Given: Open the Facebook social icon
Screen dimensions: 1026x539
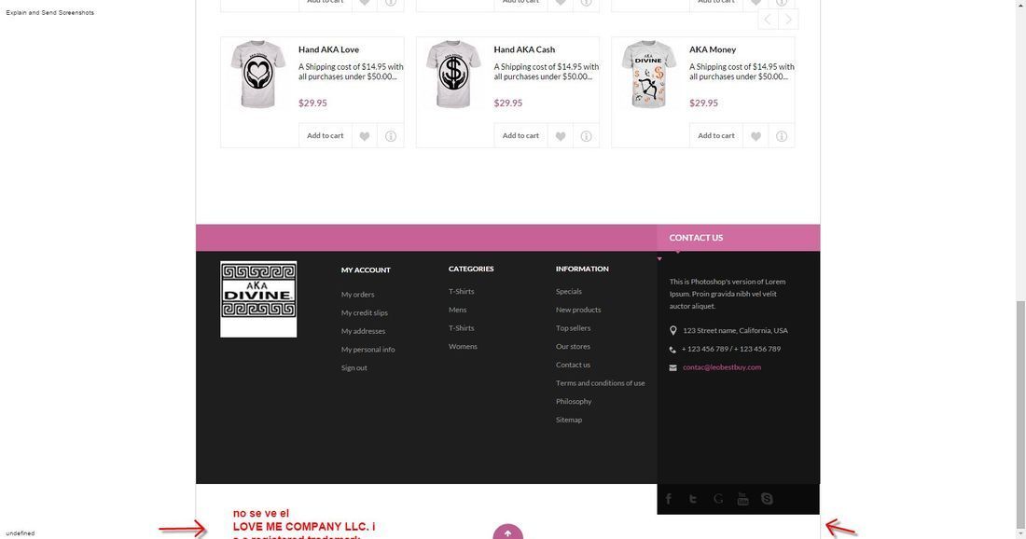Looking at the screenshot, I should (x=668, y=499).
